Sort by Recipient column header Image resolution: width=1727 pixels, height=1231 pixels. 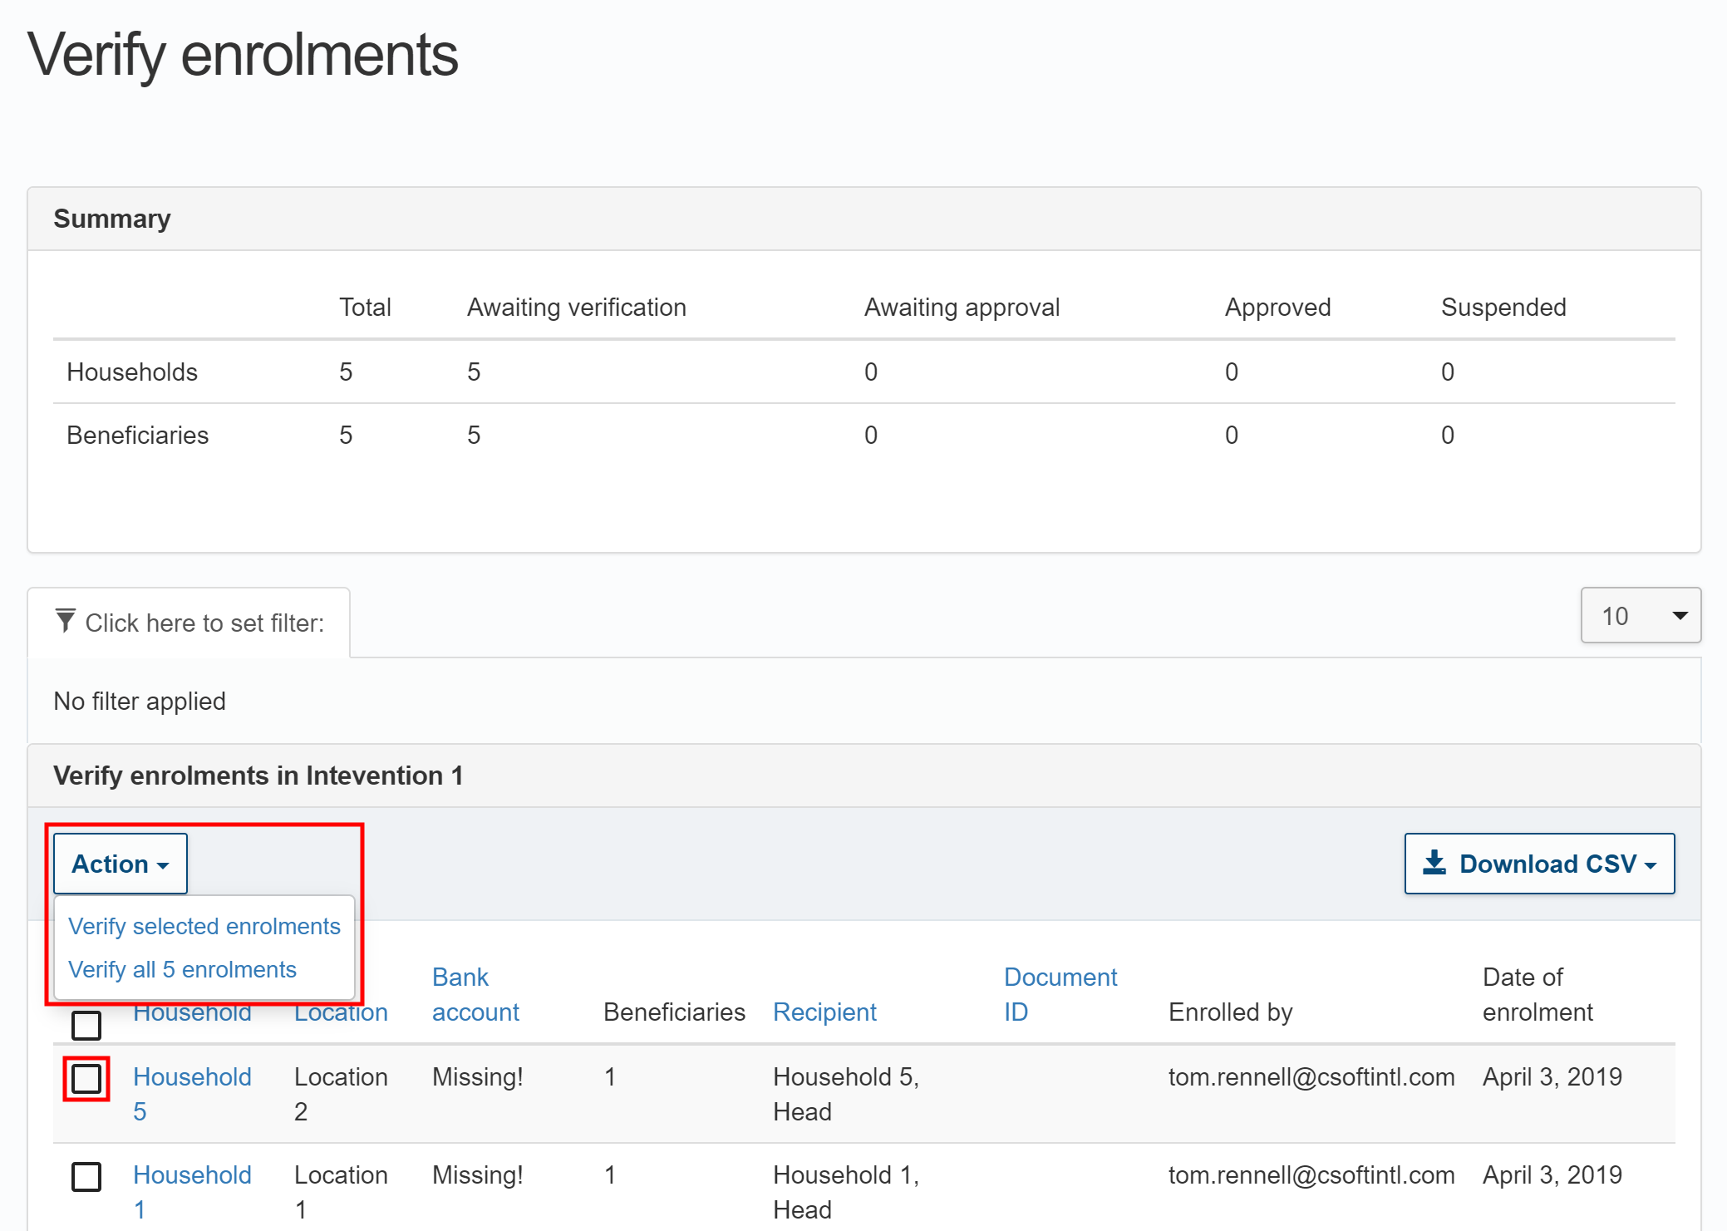(824, 1012)
